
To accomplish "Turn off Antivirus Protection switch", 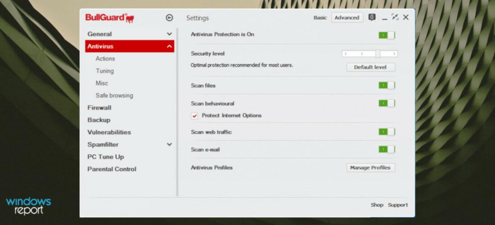I will click(387, 35).
